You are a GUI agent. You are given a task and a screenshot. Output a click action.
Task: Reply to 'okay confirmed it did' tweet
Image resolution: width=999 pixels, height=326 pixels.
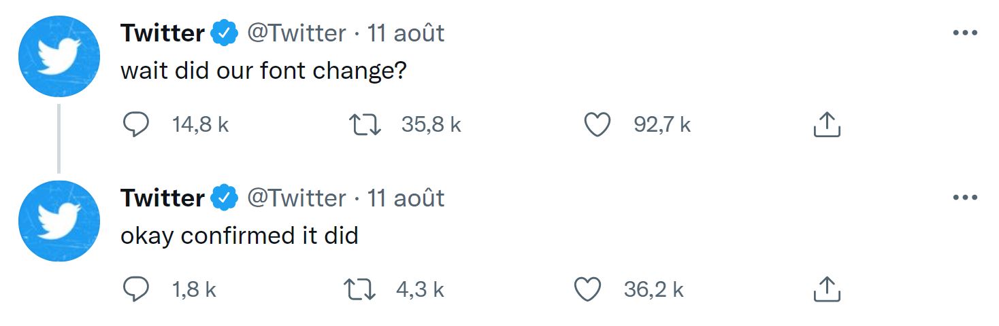point(135,290)
